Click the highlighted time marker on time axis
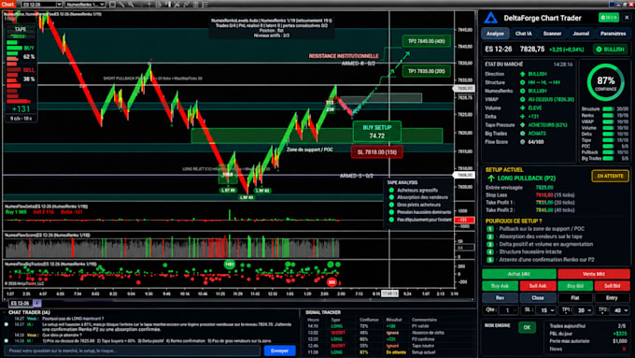The image size is (635, 358). click(390, 294)
